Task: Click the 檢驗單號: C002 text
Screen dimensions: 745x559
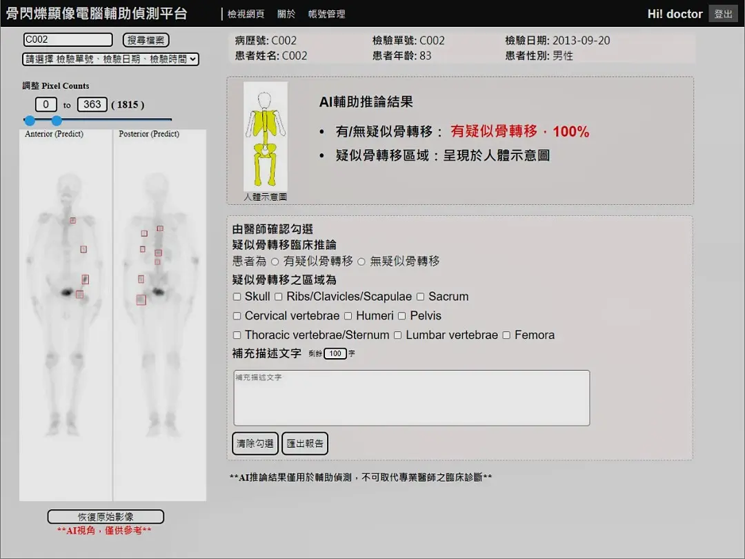Action: tap(408, 41)
